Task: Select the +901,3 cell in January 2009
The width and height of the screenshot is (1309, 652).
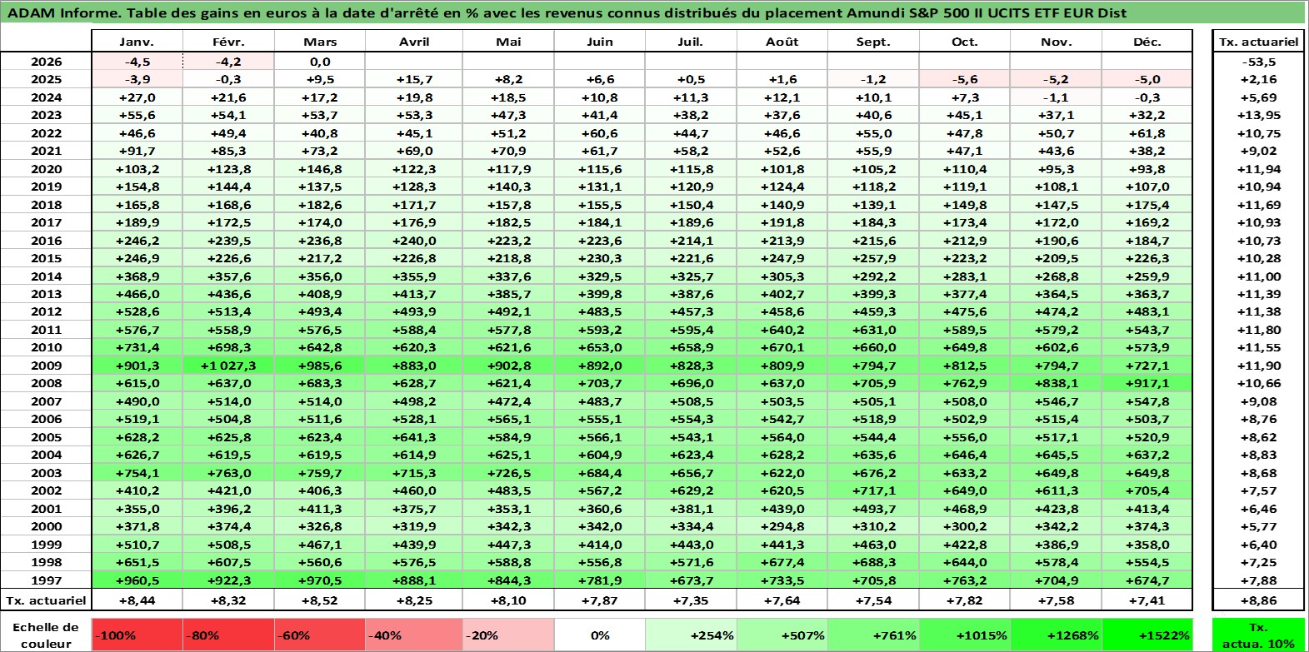Action: pos(137,366)
